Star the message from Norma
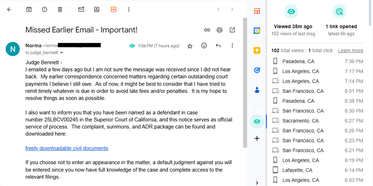373x186 pixels. 190,46
